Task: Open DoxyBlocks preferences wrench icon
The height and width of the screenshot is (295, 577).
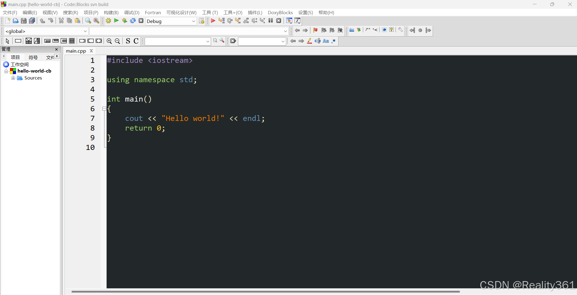Action: (x=400, y=30)
